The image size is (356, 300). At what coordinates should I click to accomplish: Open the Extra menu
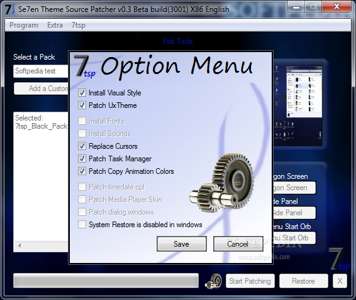[x=55, y=25]
